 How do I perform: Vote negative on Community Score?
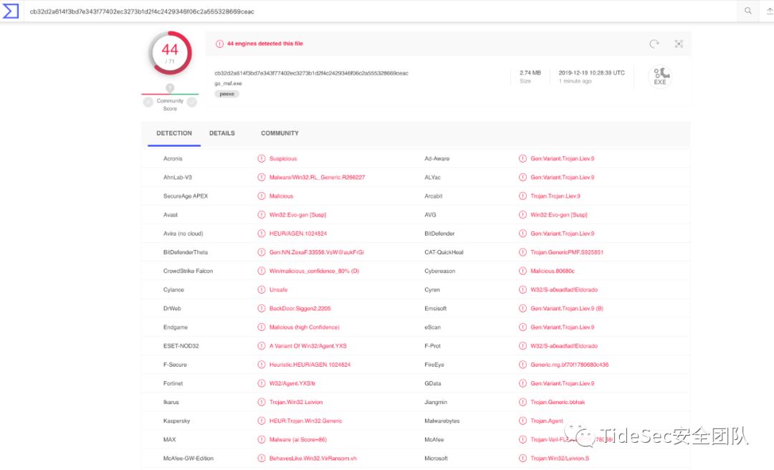pos(148,102)
